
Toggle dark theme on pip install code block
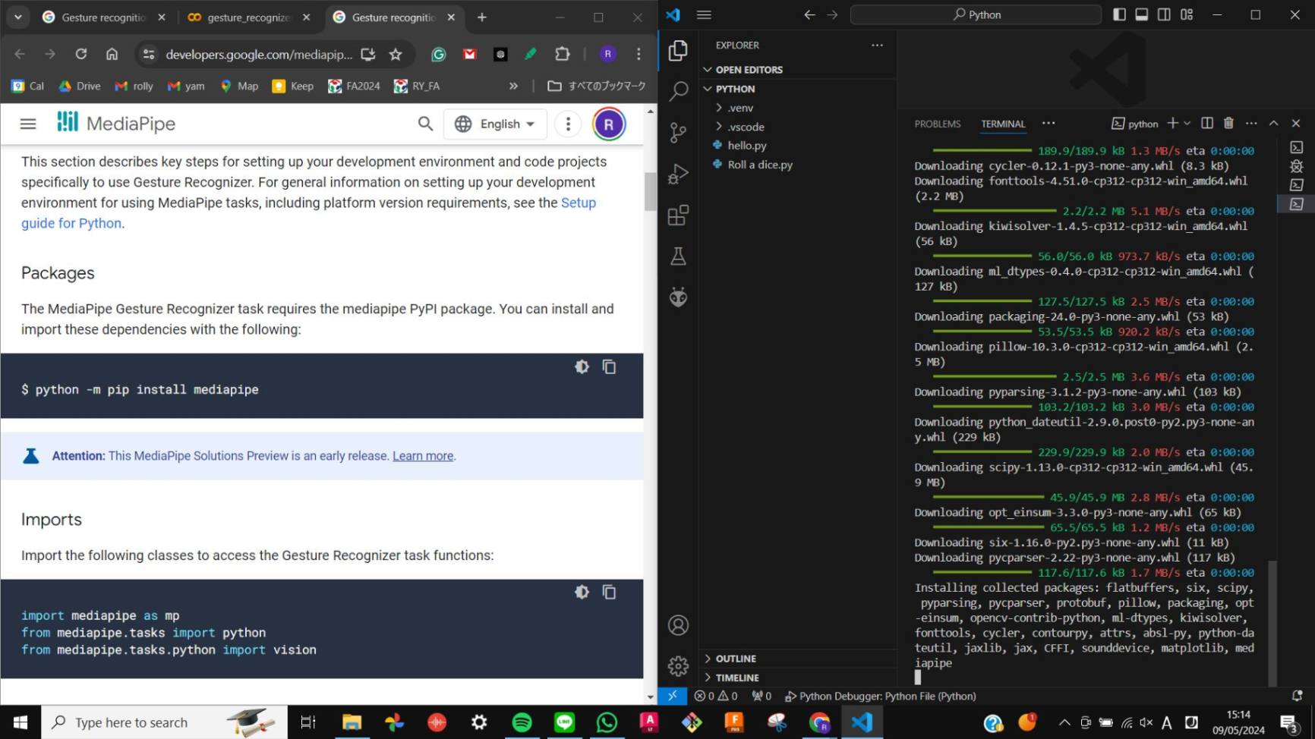coord(582,366)
